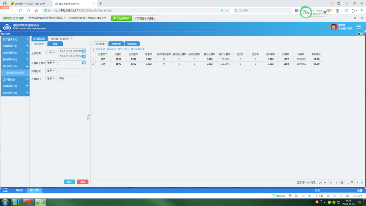Open calendar for the report start date 2023-09-01
This screenshot has width=366, height=206.
[x=84, y=50]
